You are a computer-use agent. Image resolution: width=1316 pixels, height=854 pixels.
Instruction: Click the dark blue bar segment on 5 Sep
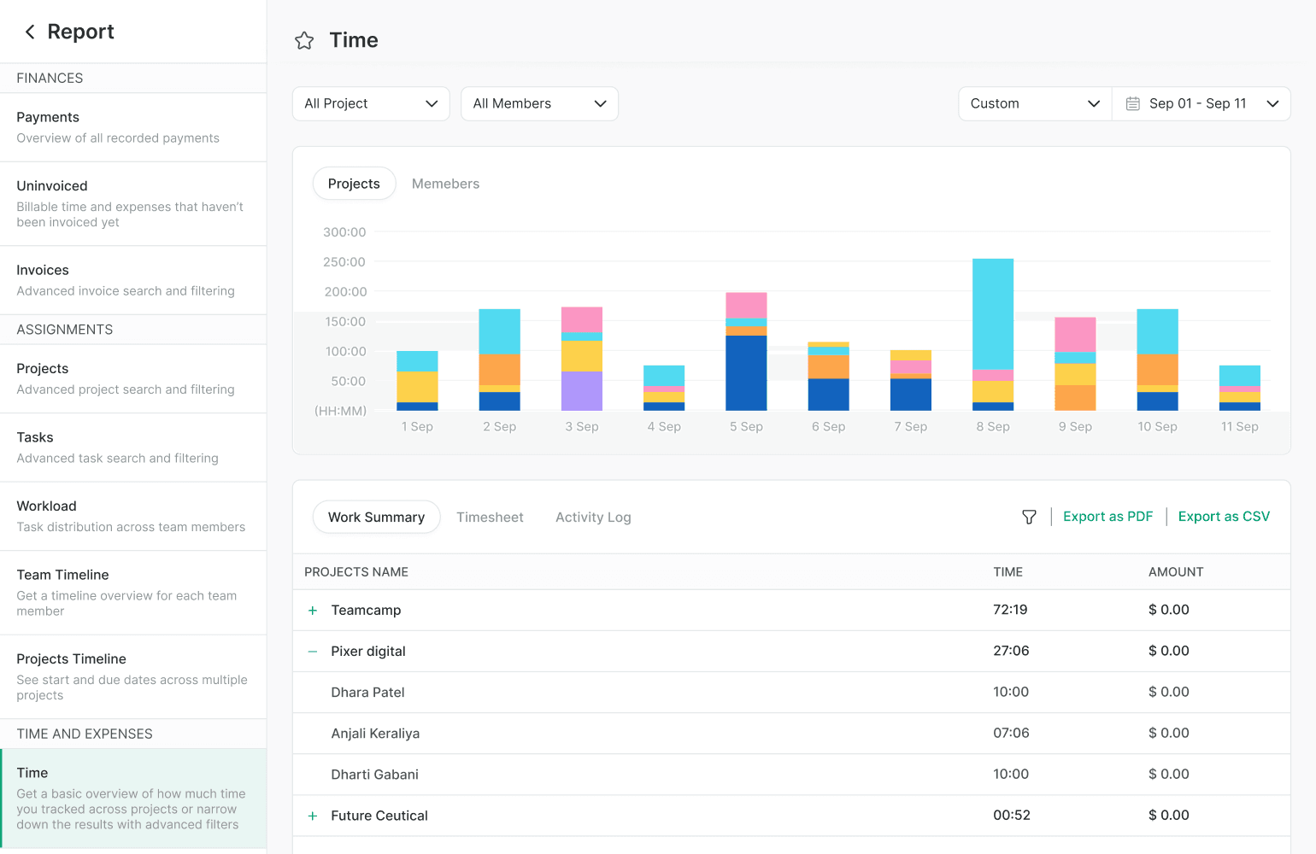pyautogui.click(x=746, y=373)
